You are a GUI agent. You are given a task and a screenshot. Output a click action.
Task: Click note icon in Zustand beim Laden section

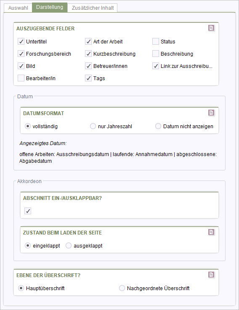click(x=211, y=232)
